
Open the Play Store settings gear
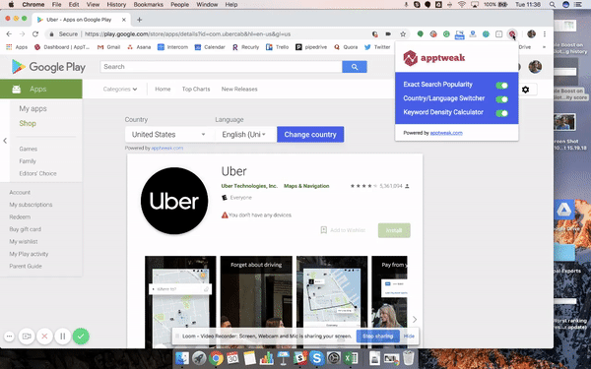(x=525, y=90)
